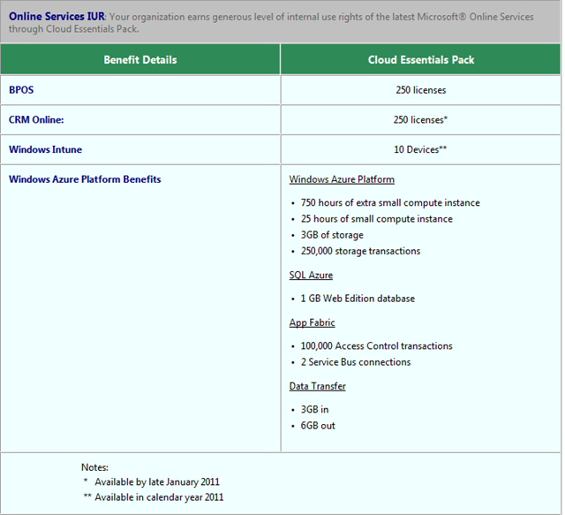Click the '6GB out' bullet
This screenshot has height=515, width=565.
318,426
